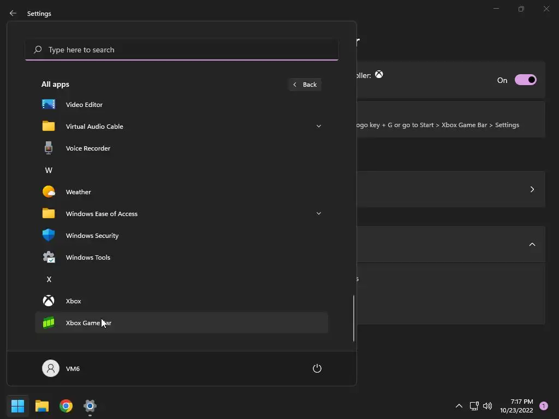Open Windows Security shield icon

coord(49,235)
